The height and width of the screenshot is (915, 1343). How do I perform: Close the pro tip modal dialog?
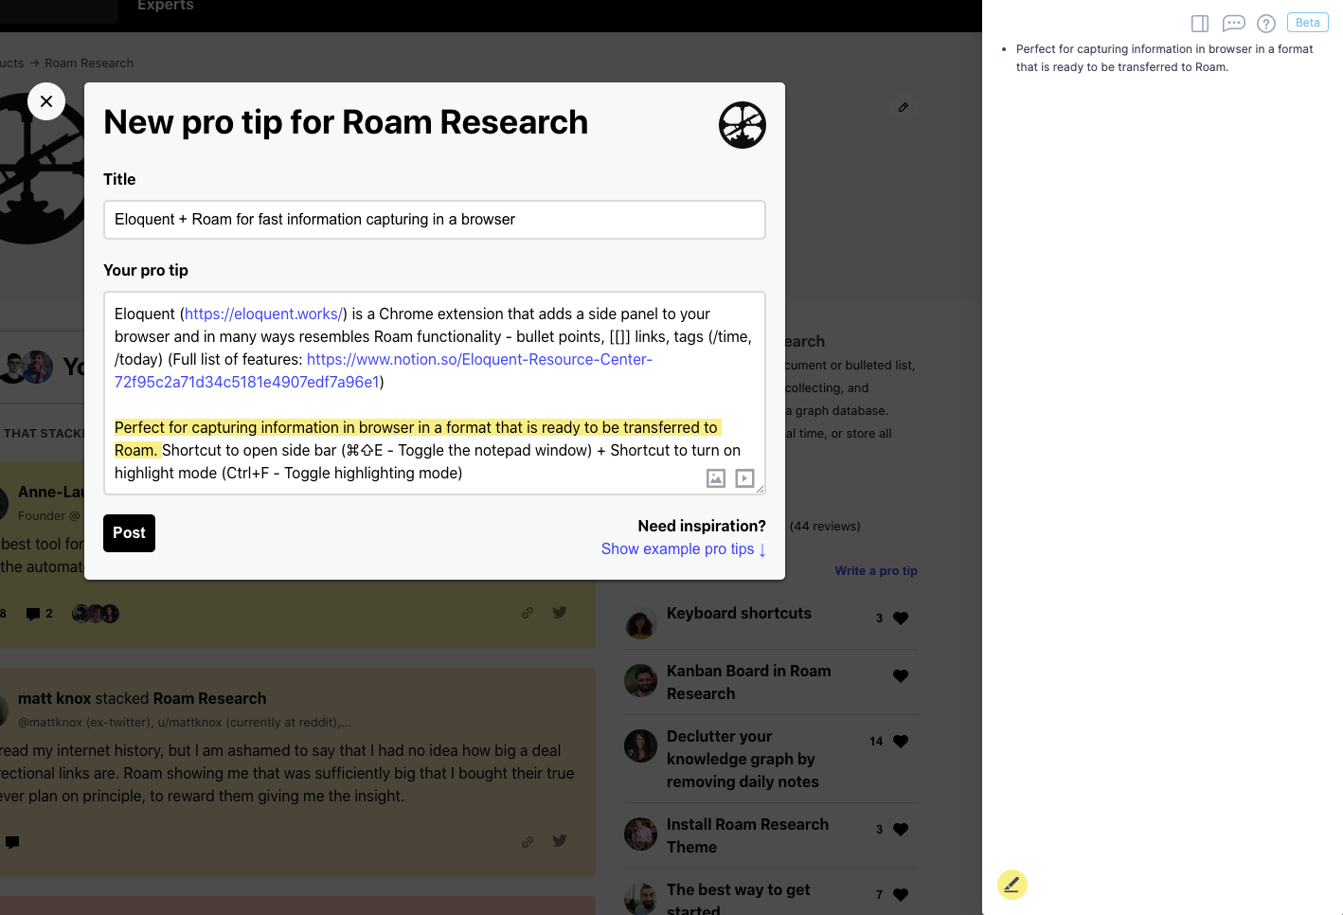click(x=46, y=101)
